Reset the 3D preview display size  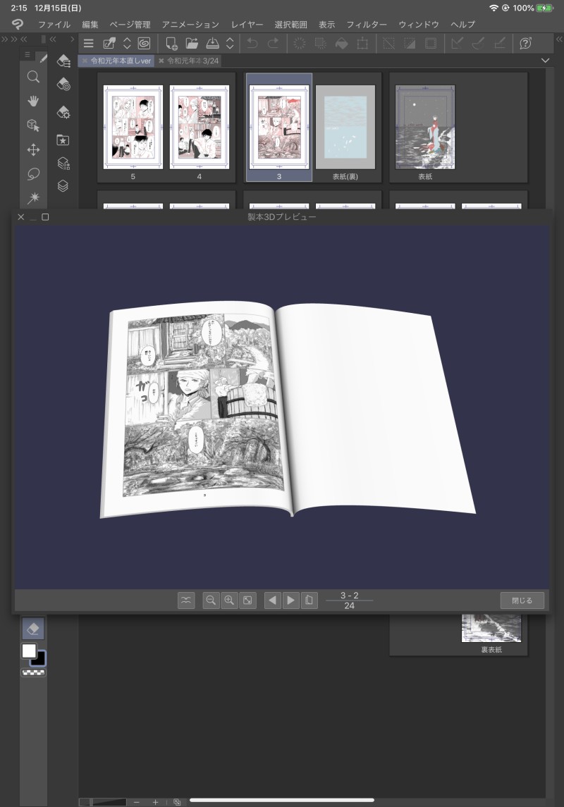[247, 600]
